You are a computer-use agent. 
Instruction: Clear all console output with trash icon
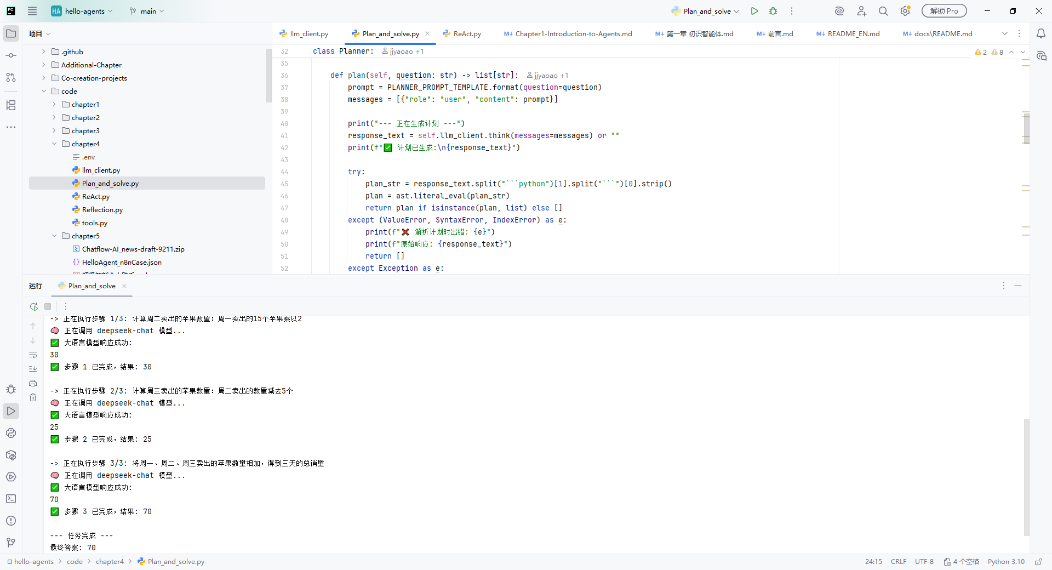(x=33, y=397)
